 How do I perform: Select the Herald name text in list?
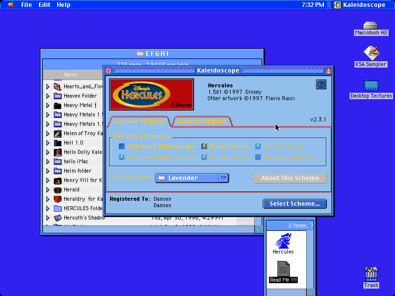coord(71,190)
